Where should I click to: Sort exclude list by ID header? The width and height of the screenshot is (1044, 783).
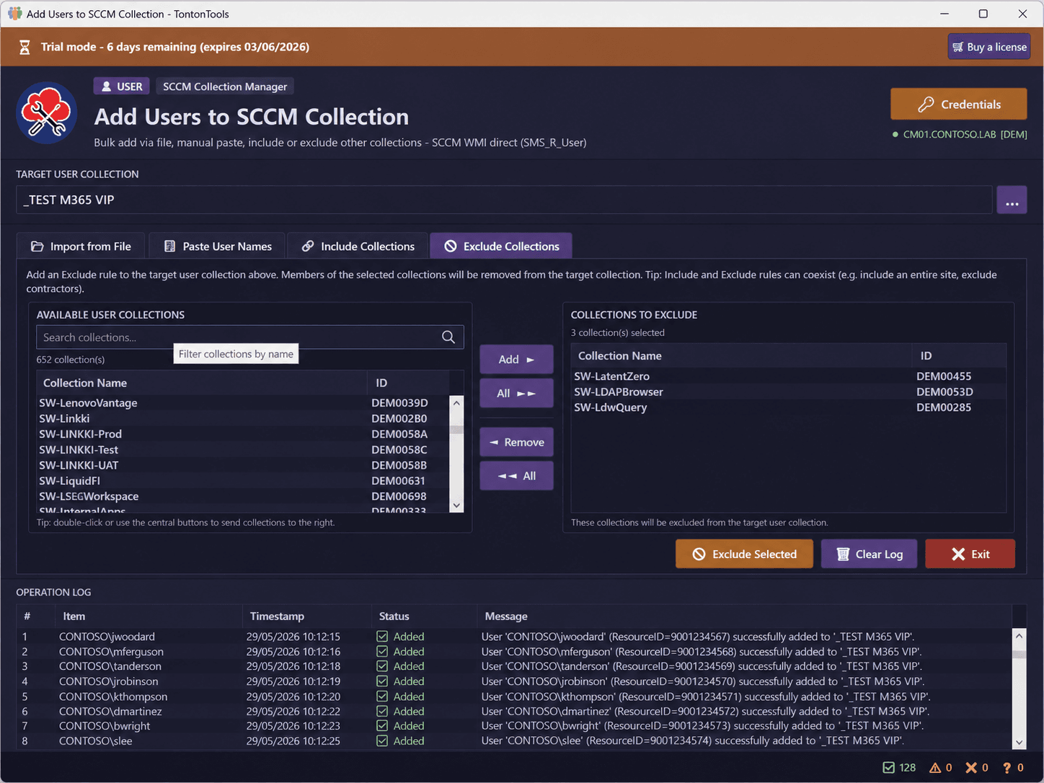point(959,355)
